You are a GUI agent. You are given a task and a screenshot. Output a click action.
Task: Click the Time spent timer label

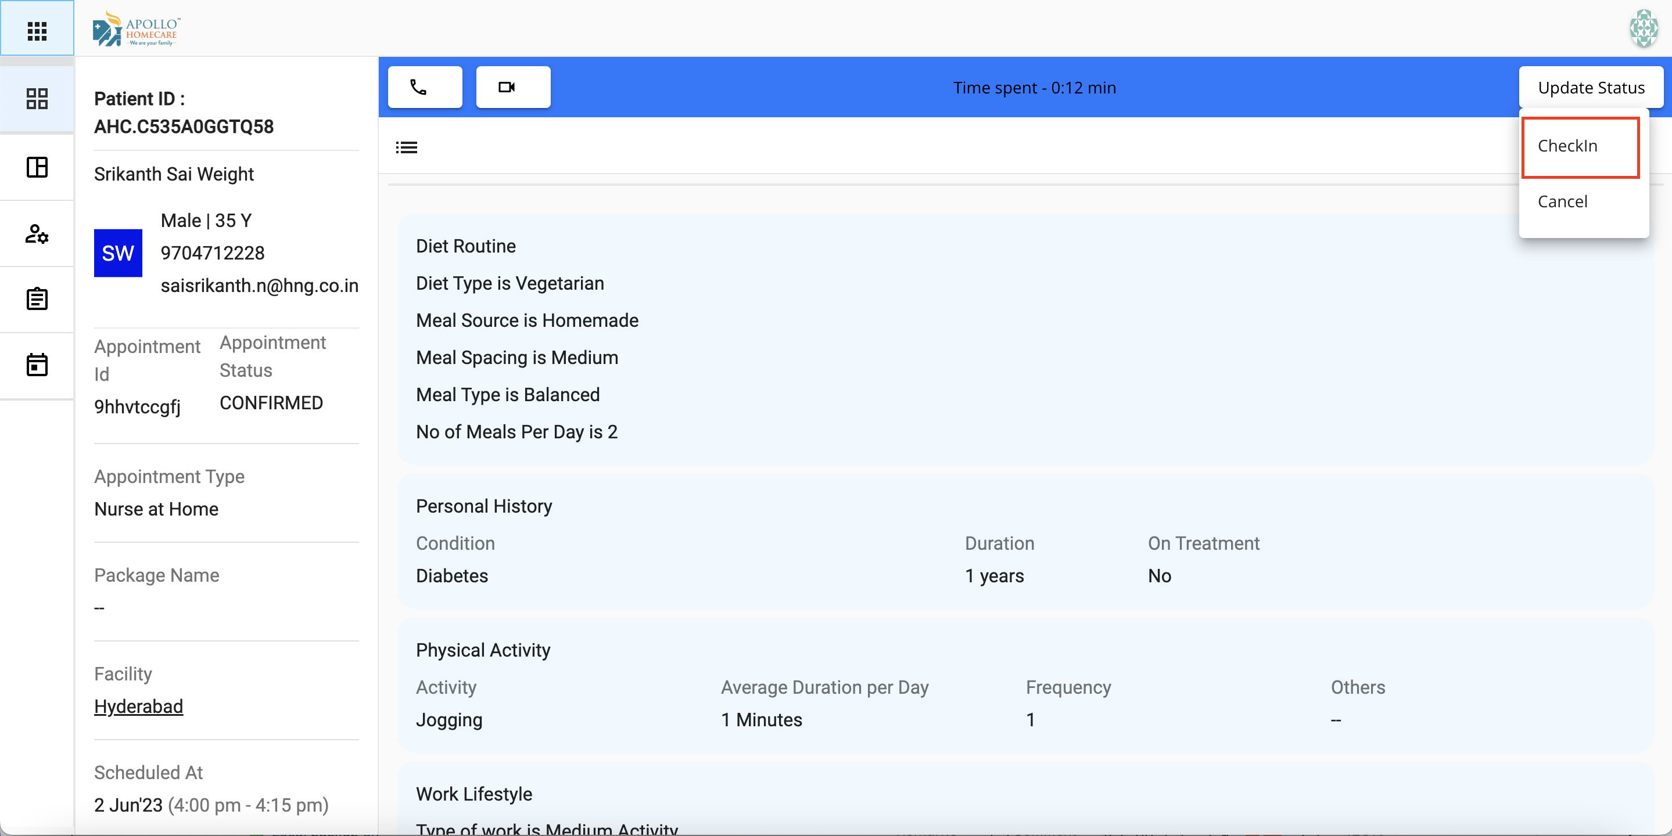pyautogui.click(x=1034, y=88)
